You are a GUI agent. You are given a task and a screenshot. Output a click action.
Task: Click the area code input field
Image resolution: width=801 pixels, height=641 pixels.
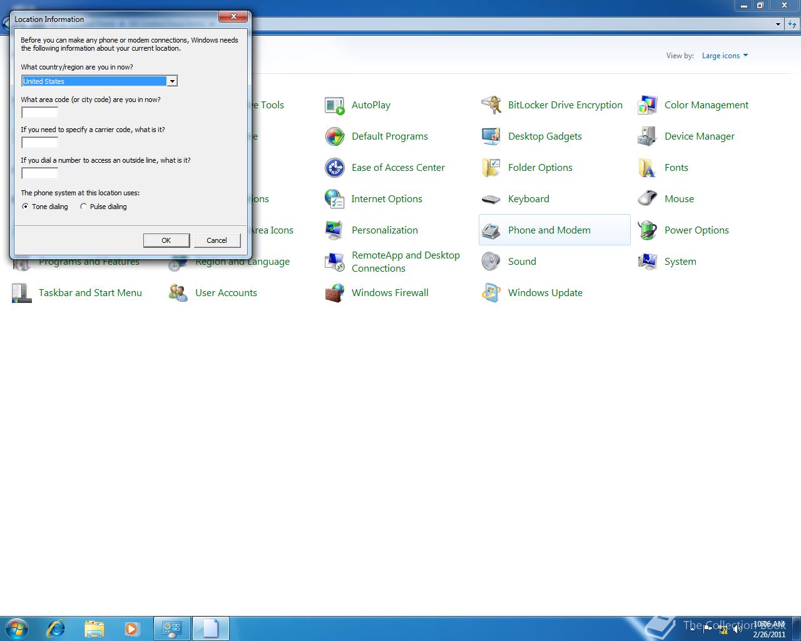[39, 113]
